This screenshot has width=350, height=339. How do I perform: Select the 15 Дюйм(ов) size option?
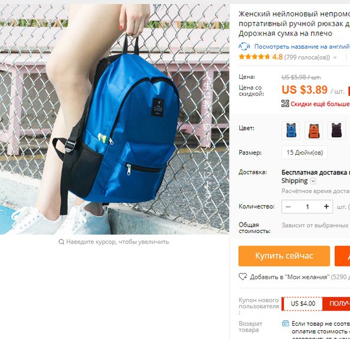pos(305,152)
